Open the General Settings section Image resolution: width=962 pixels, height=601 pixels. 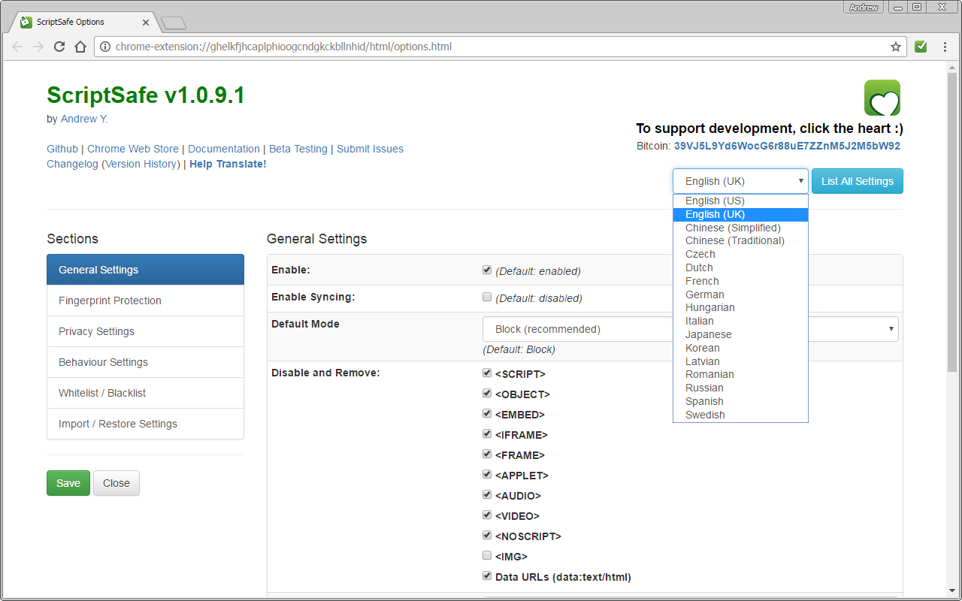145,270
